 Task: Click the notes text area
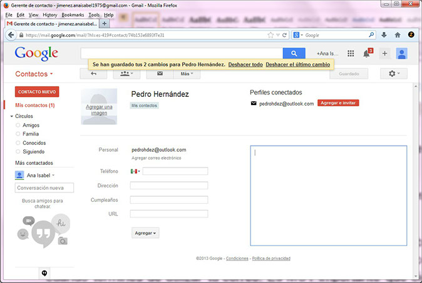coord(329,196)
